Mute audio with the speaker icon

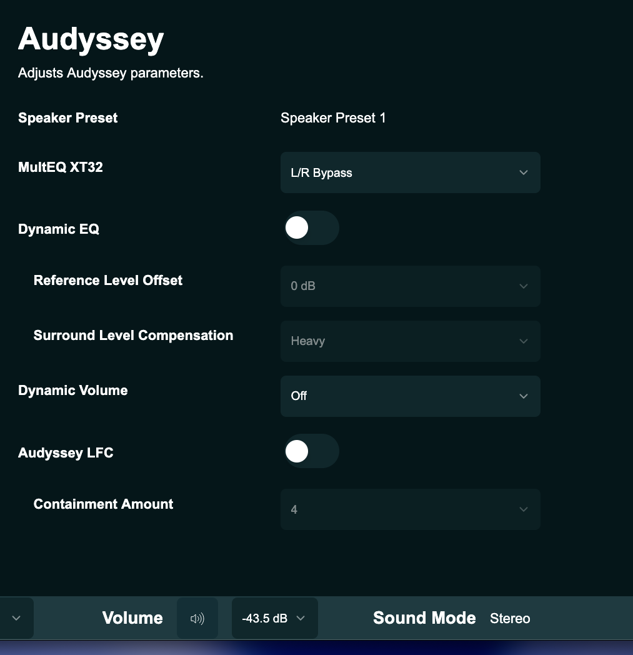(x=197, y=618)
